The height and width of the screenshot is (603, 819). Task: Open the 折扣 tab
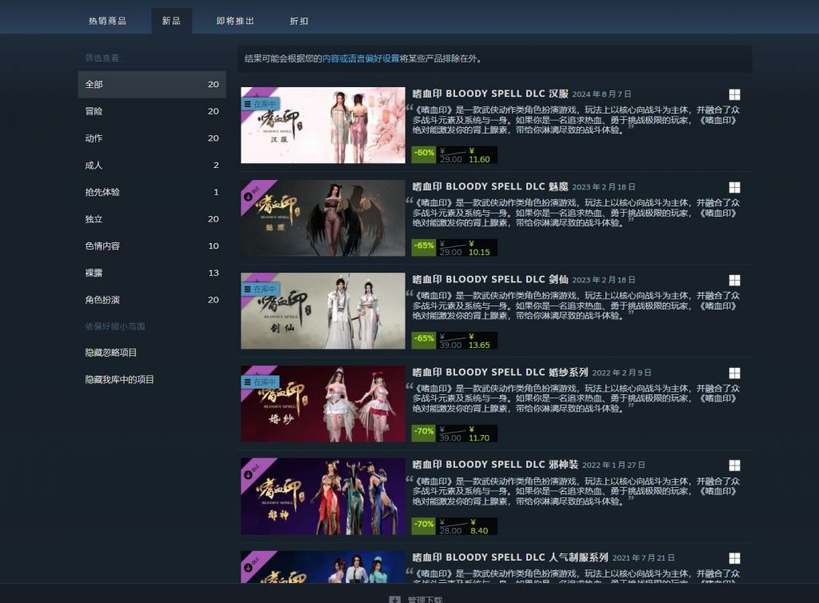(300, 20)
